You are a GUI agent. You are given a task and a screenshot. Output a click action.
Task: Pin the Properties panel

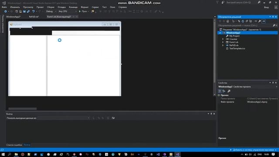pyautogui.click(x=273, y=83)
